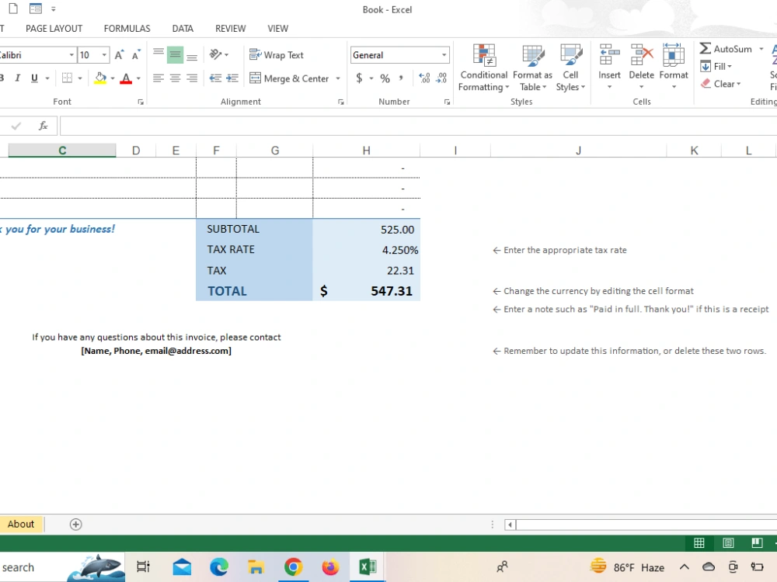Viewport: 777px width, 582px height.
Task: Click the Delete cells button
Action: 641,67
